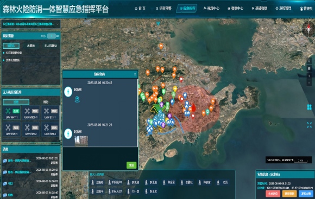Viewport: 315px width, 199px height.
Task: Select the UAV M4T-1 online drone
Action: click(x=11, y=113)
